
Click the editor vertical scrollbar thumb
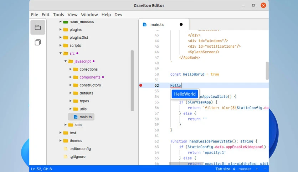[x=267, y=71]
